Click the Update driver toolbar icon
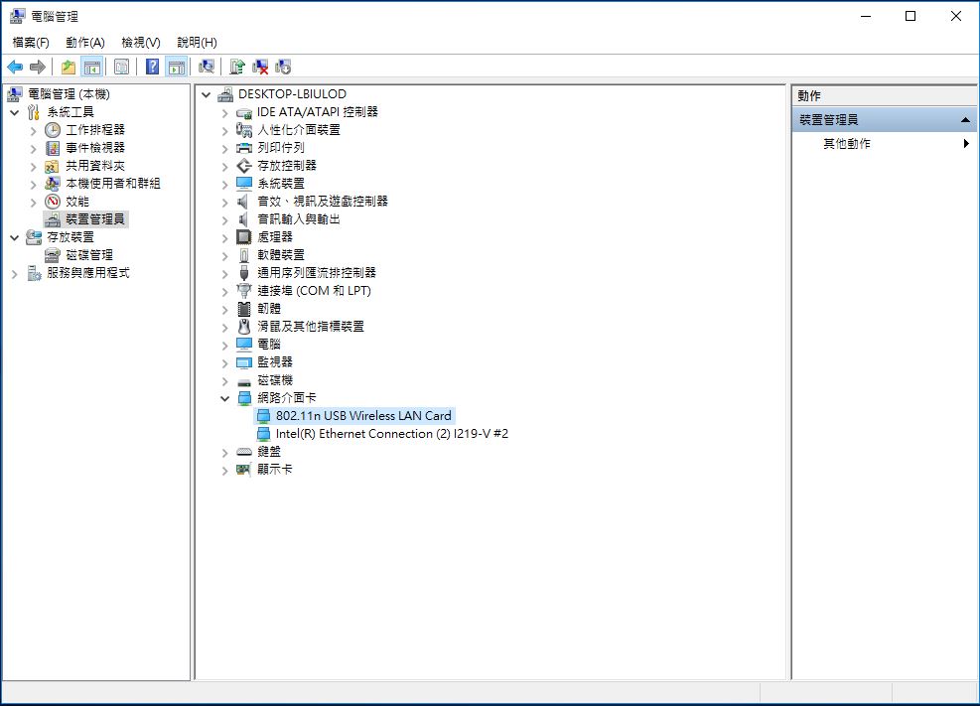Screen dimensions: 980x706 (x=237, y=67)
